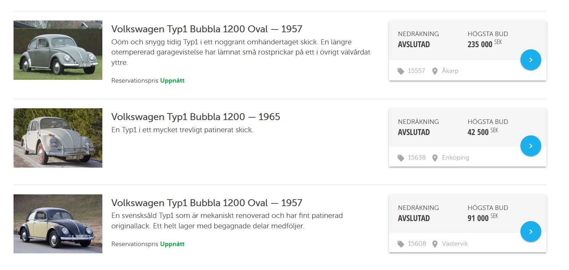Click the location pin next to Enköping
The height and width of the screenshot is (270, 569).
pos(435,158)
